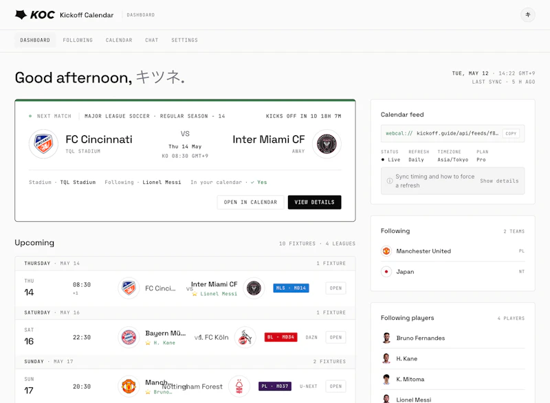Open the Thursday FC Cincinnati fixture
The height and width of the screenshot is (403, 550).
pos(335,288)
